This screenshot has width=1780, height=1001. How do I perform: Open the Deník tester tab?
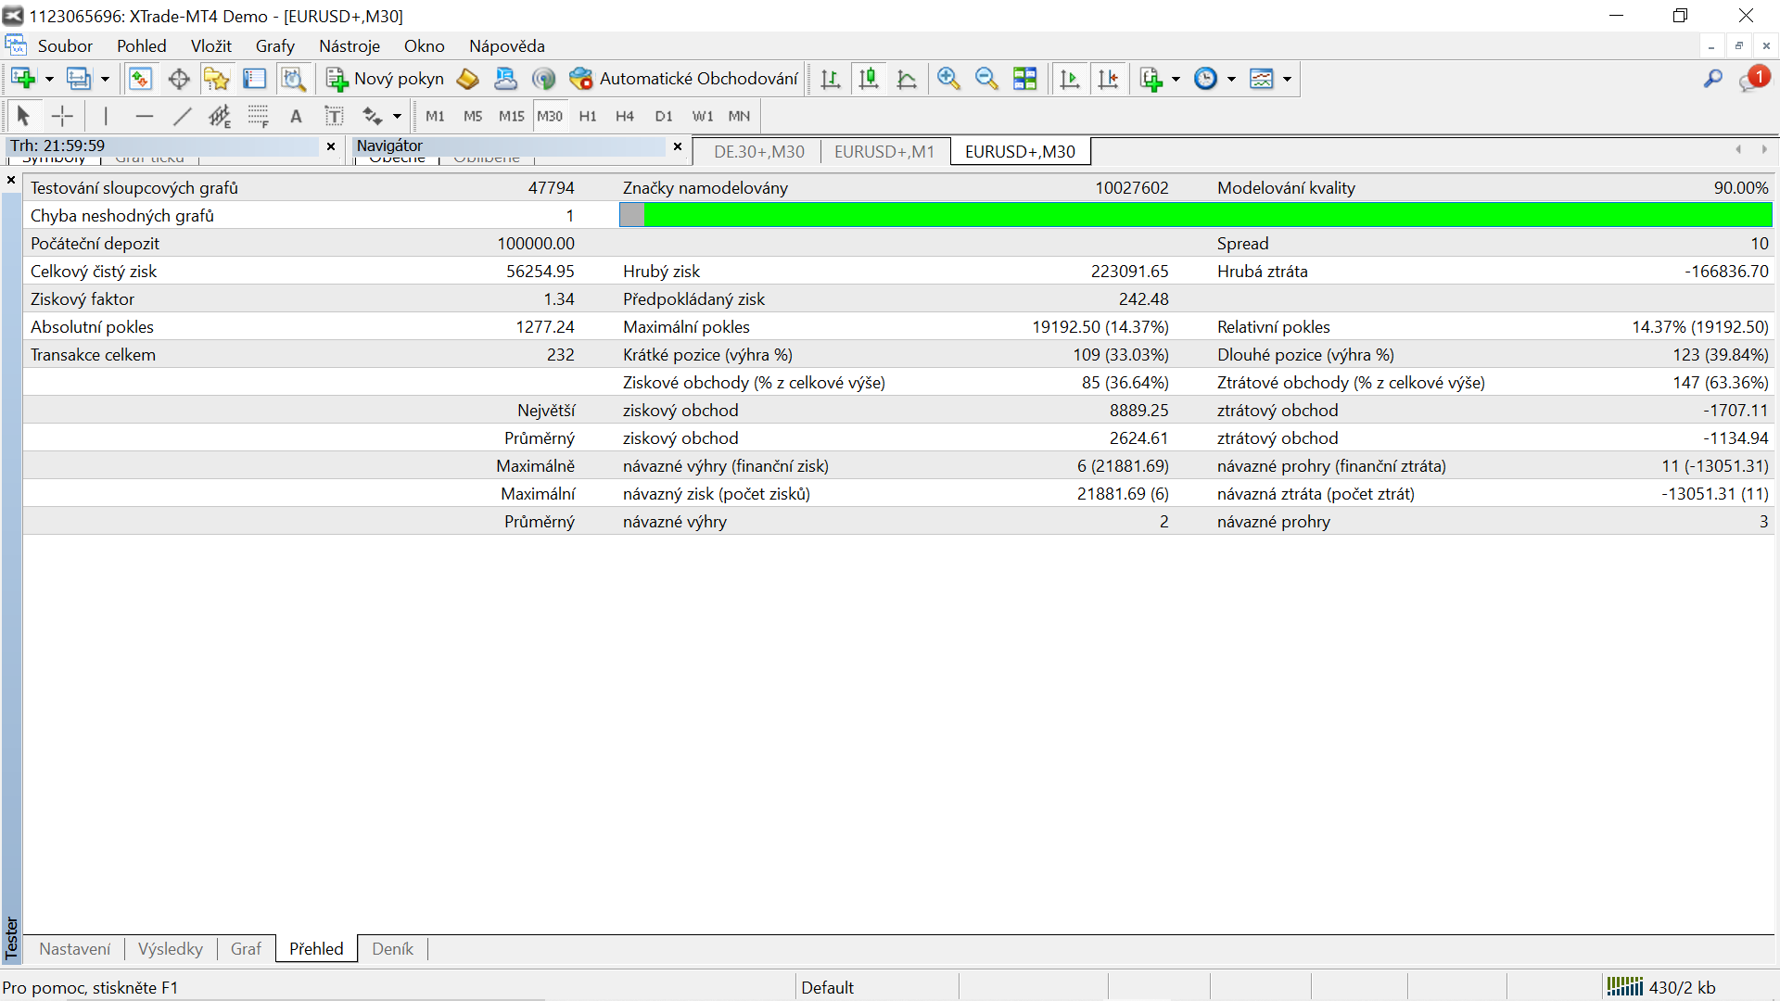(393, 949)
